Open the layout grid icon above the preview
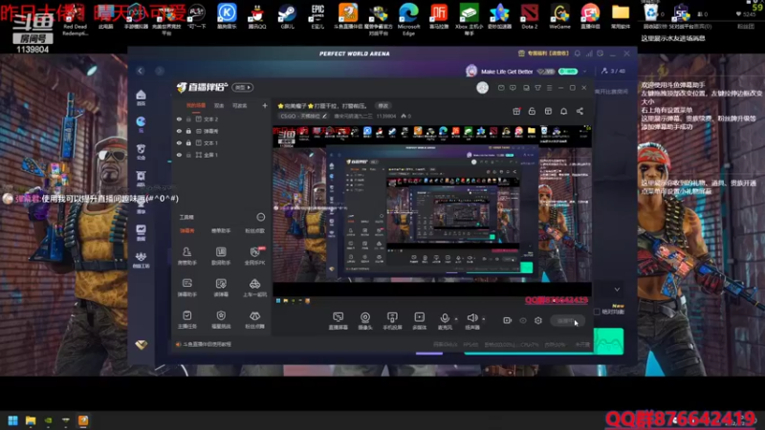This screenshot has height=430, width=765. click(548, 111)
